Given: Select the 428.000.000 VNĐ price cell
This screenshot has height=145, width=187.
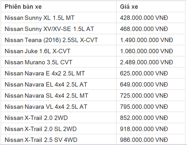Looking at the screenshot, I should tap(144, 18).
